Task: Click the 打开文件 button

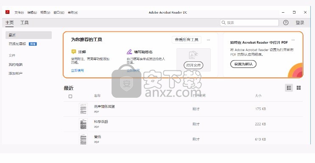Action: [193, 65]
